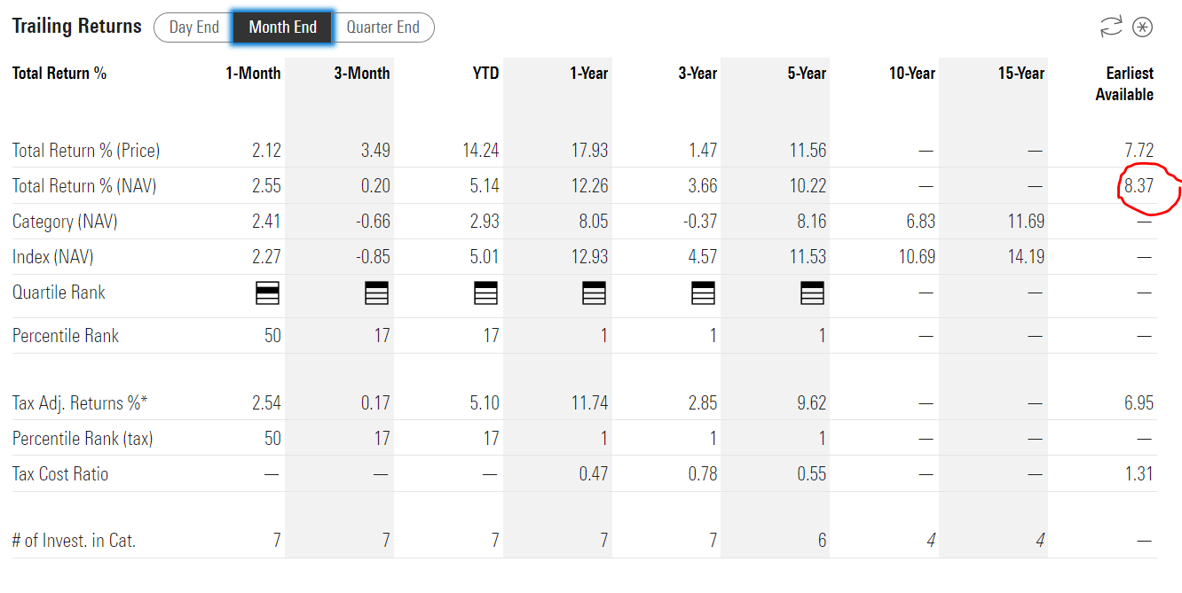
Task: Open the circled asterisk footnote icon
Action: coord(1143,26)
